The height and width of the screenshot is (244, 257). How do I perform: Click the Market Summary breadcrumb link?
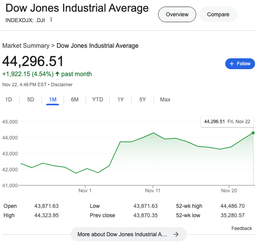click(26, 45)
